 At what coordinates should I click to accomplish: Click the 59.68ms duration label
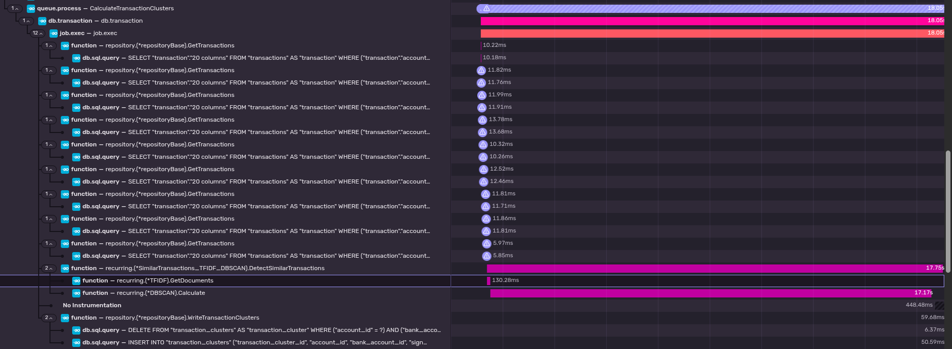click(932, 318)
